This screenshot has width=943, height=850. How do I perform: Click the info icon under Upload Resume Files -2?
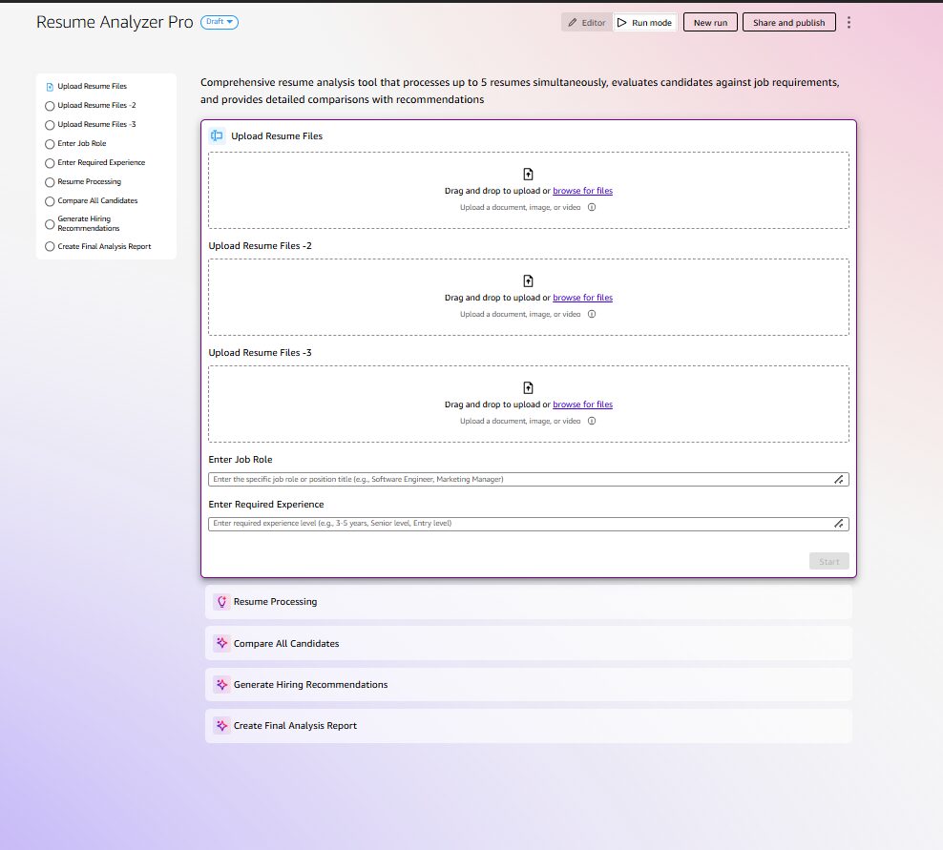[592, 314]
